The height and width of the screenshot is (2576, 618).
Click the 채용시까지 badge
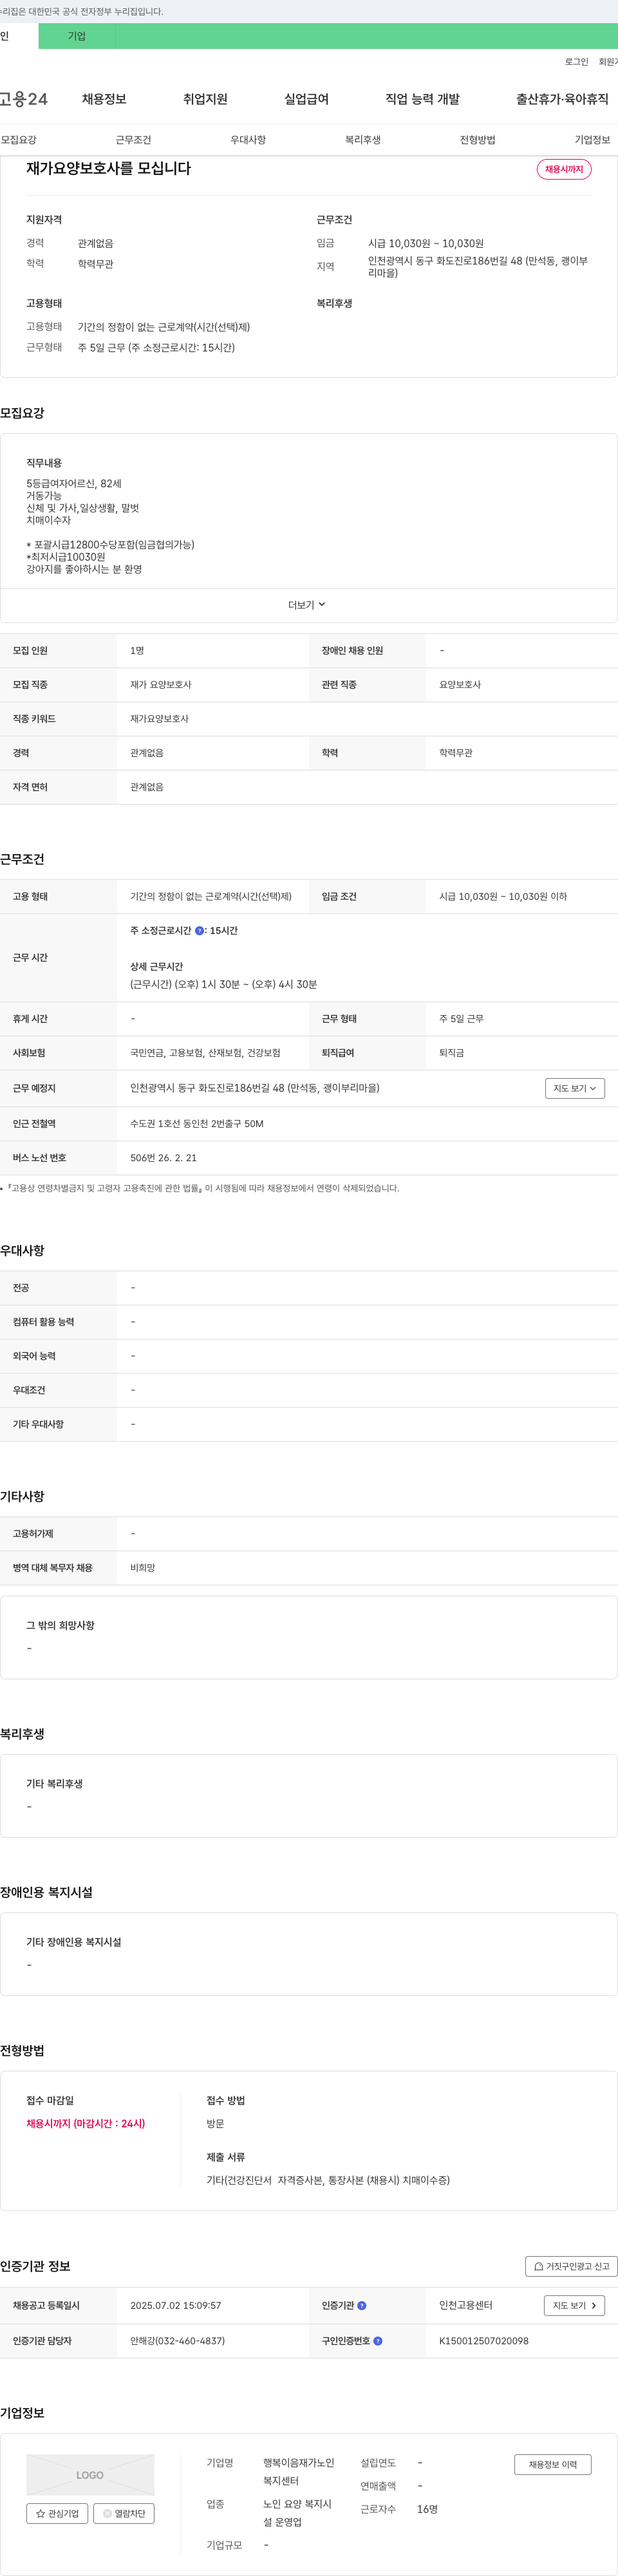click(x=564, y=169)
